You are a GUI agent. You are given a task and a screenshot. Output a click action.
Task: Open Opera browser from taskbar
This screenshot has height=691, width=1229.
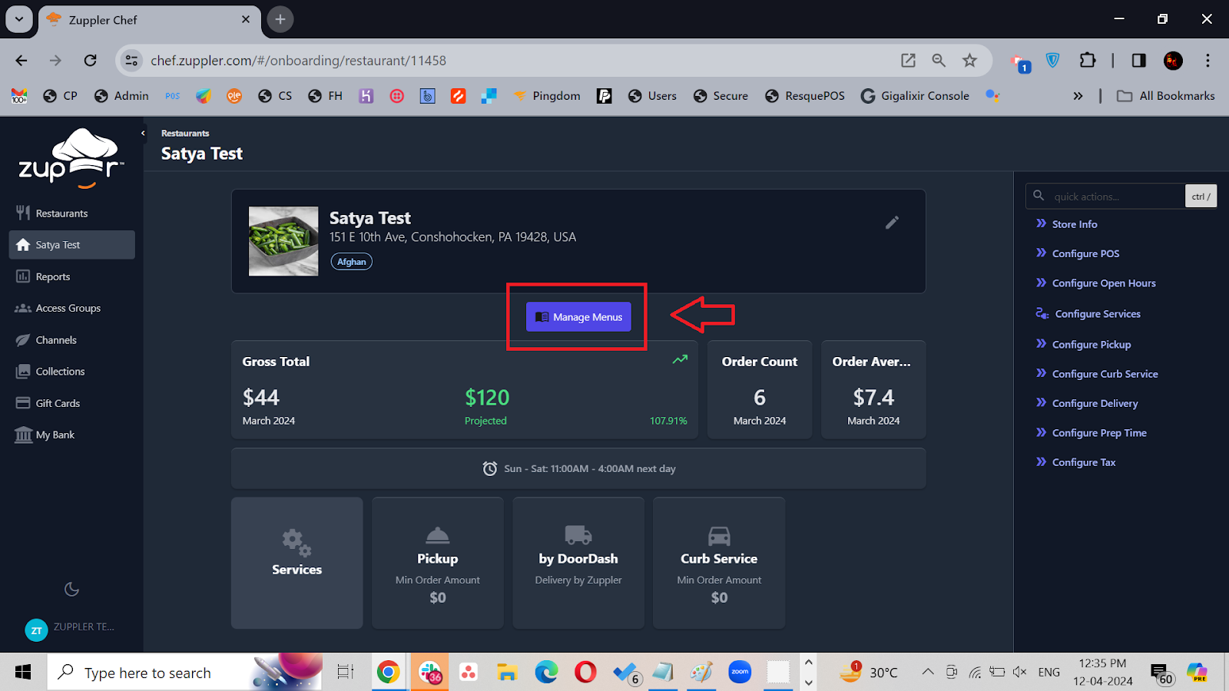tap(585, 673)
